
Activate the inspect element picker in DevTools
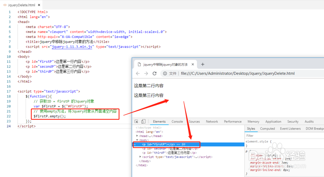click(136, 122)
